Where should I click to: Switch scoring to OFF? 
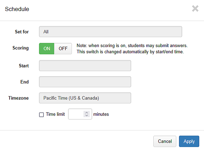click(63, 48)
